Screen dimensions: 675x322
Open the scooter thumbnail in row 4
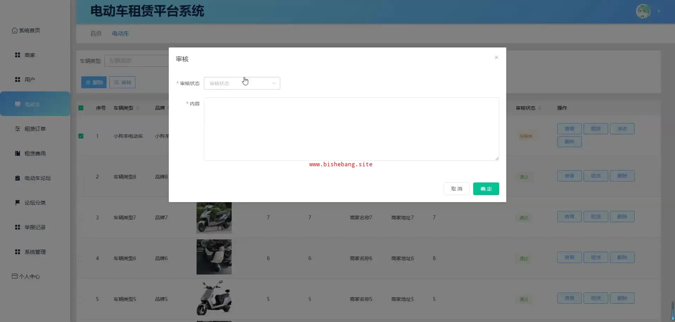214,257
